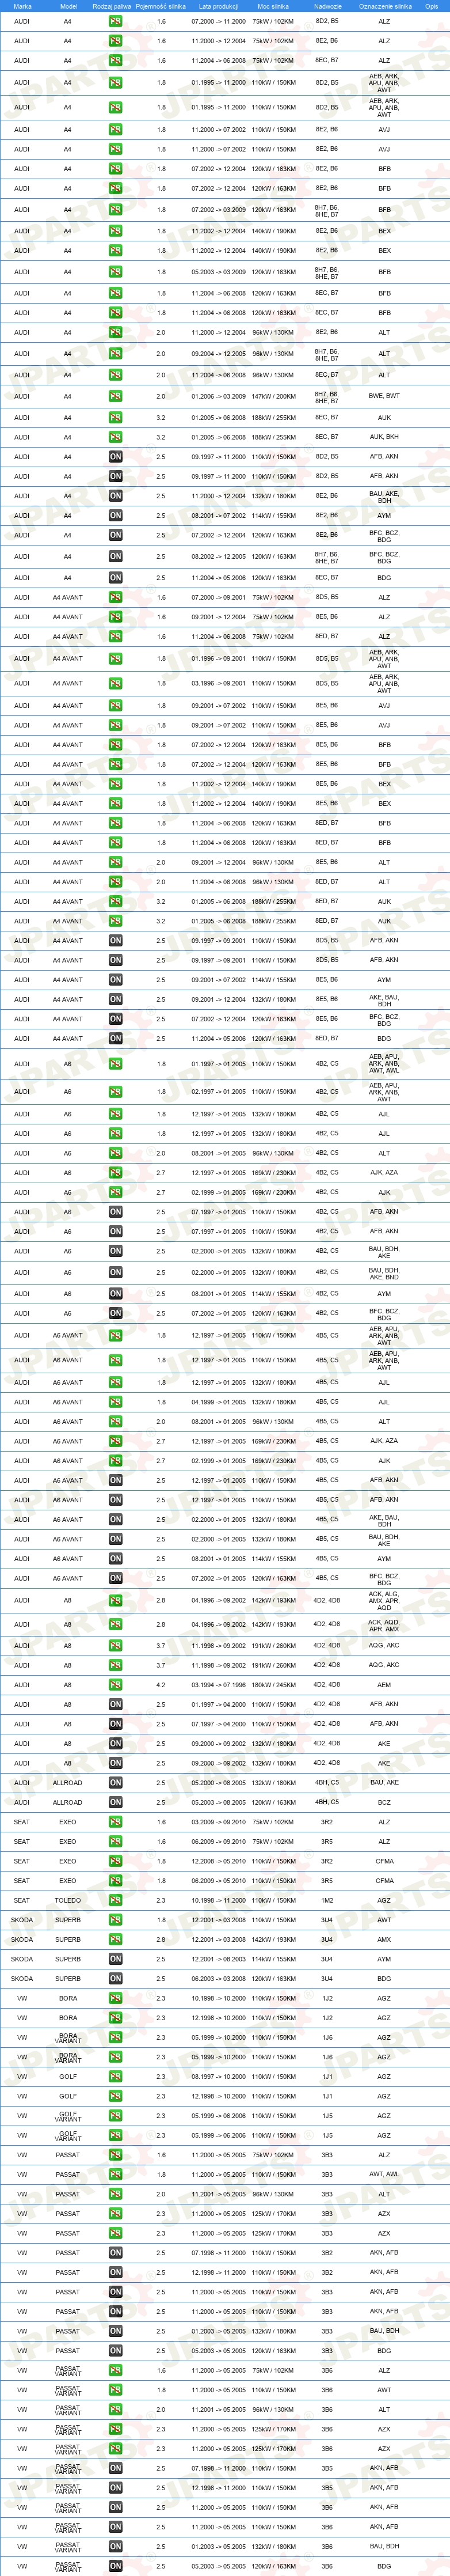Click diesel ON icon in Passat Variant BAU, BDH row
This screenshot has width=450, height=2576.
point(115,2547)
